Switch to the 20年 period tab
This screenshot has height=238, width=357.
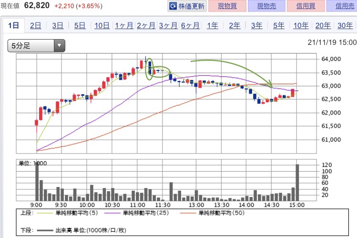[323, 25]
